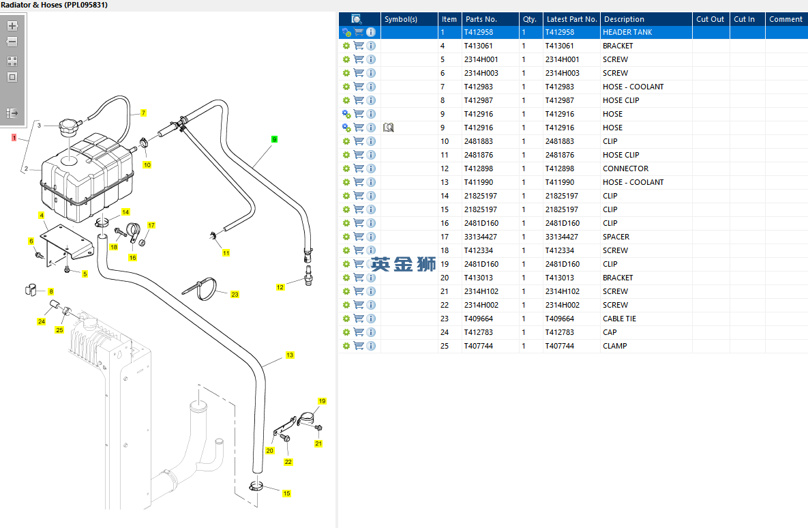This screenshot has width=808, height=528.
Task: Click the assembly gears icon for HEADER TANK
Action: [346, 32]
